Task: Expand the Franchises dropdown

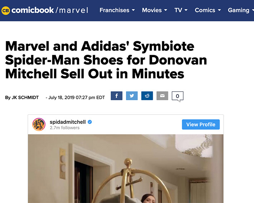Action: tap(117, 10)
